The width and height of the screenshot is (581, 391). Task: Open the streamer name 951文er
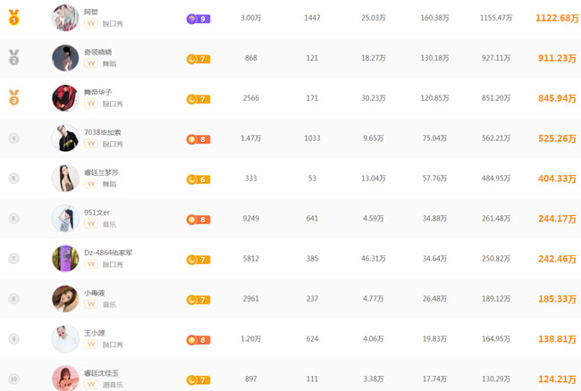click(97, 212)
